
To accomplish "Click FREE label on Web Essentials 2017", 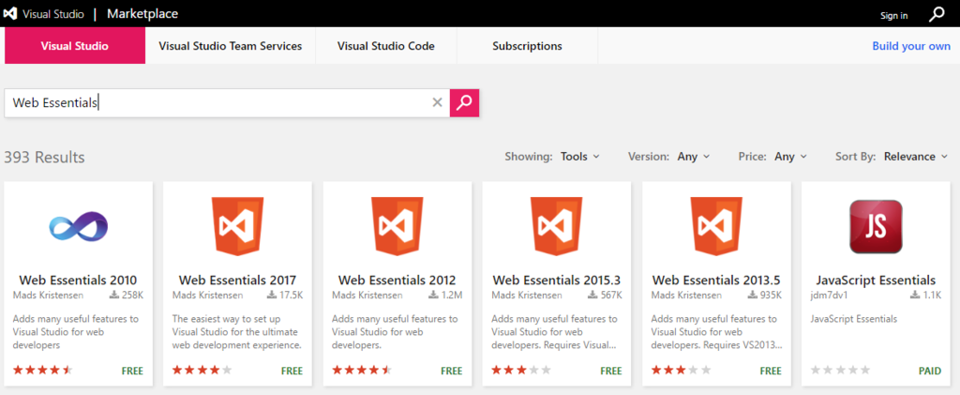I will tap(292, 371).
